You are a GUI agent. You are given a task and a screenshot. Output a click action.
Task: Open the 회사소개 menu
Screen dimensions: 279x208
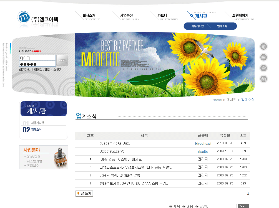coord(89,16)
